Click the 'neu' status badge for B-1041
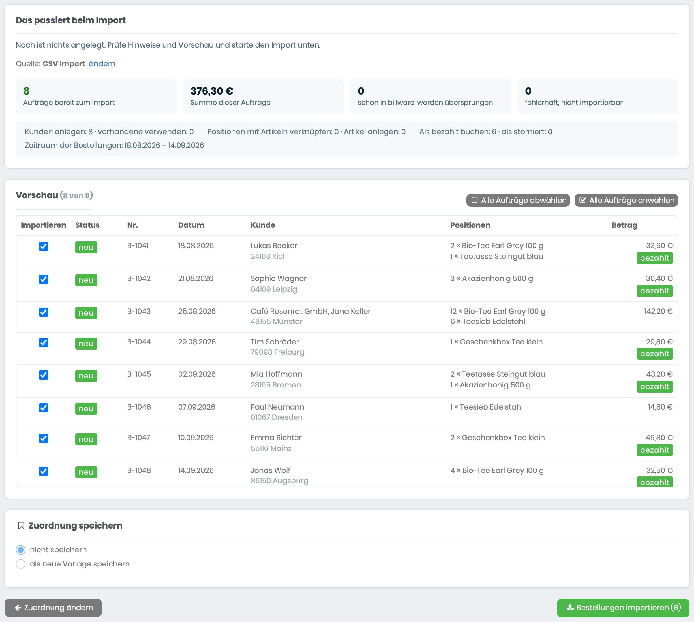This screenshot has height=622, width=694. [x=86, y=247]
